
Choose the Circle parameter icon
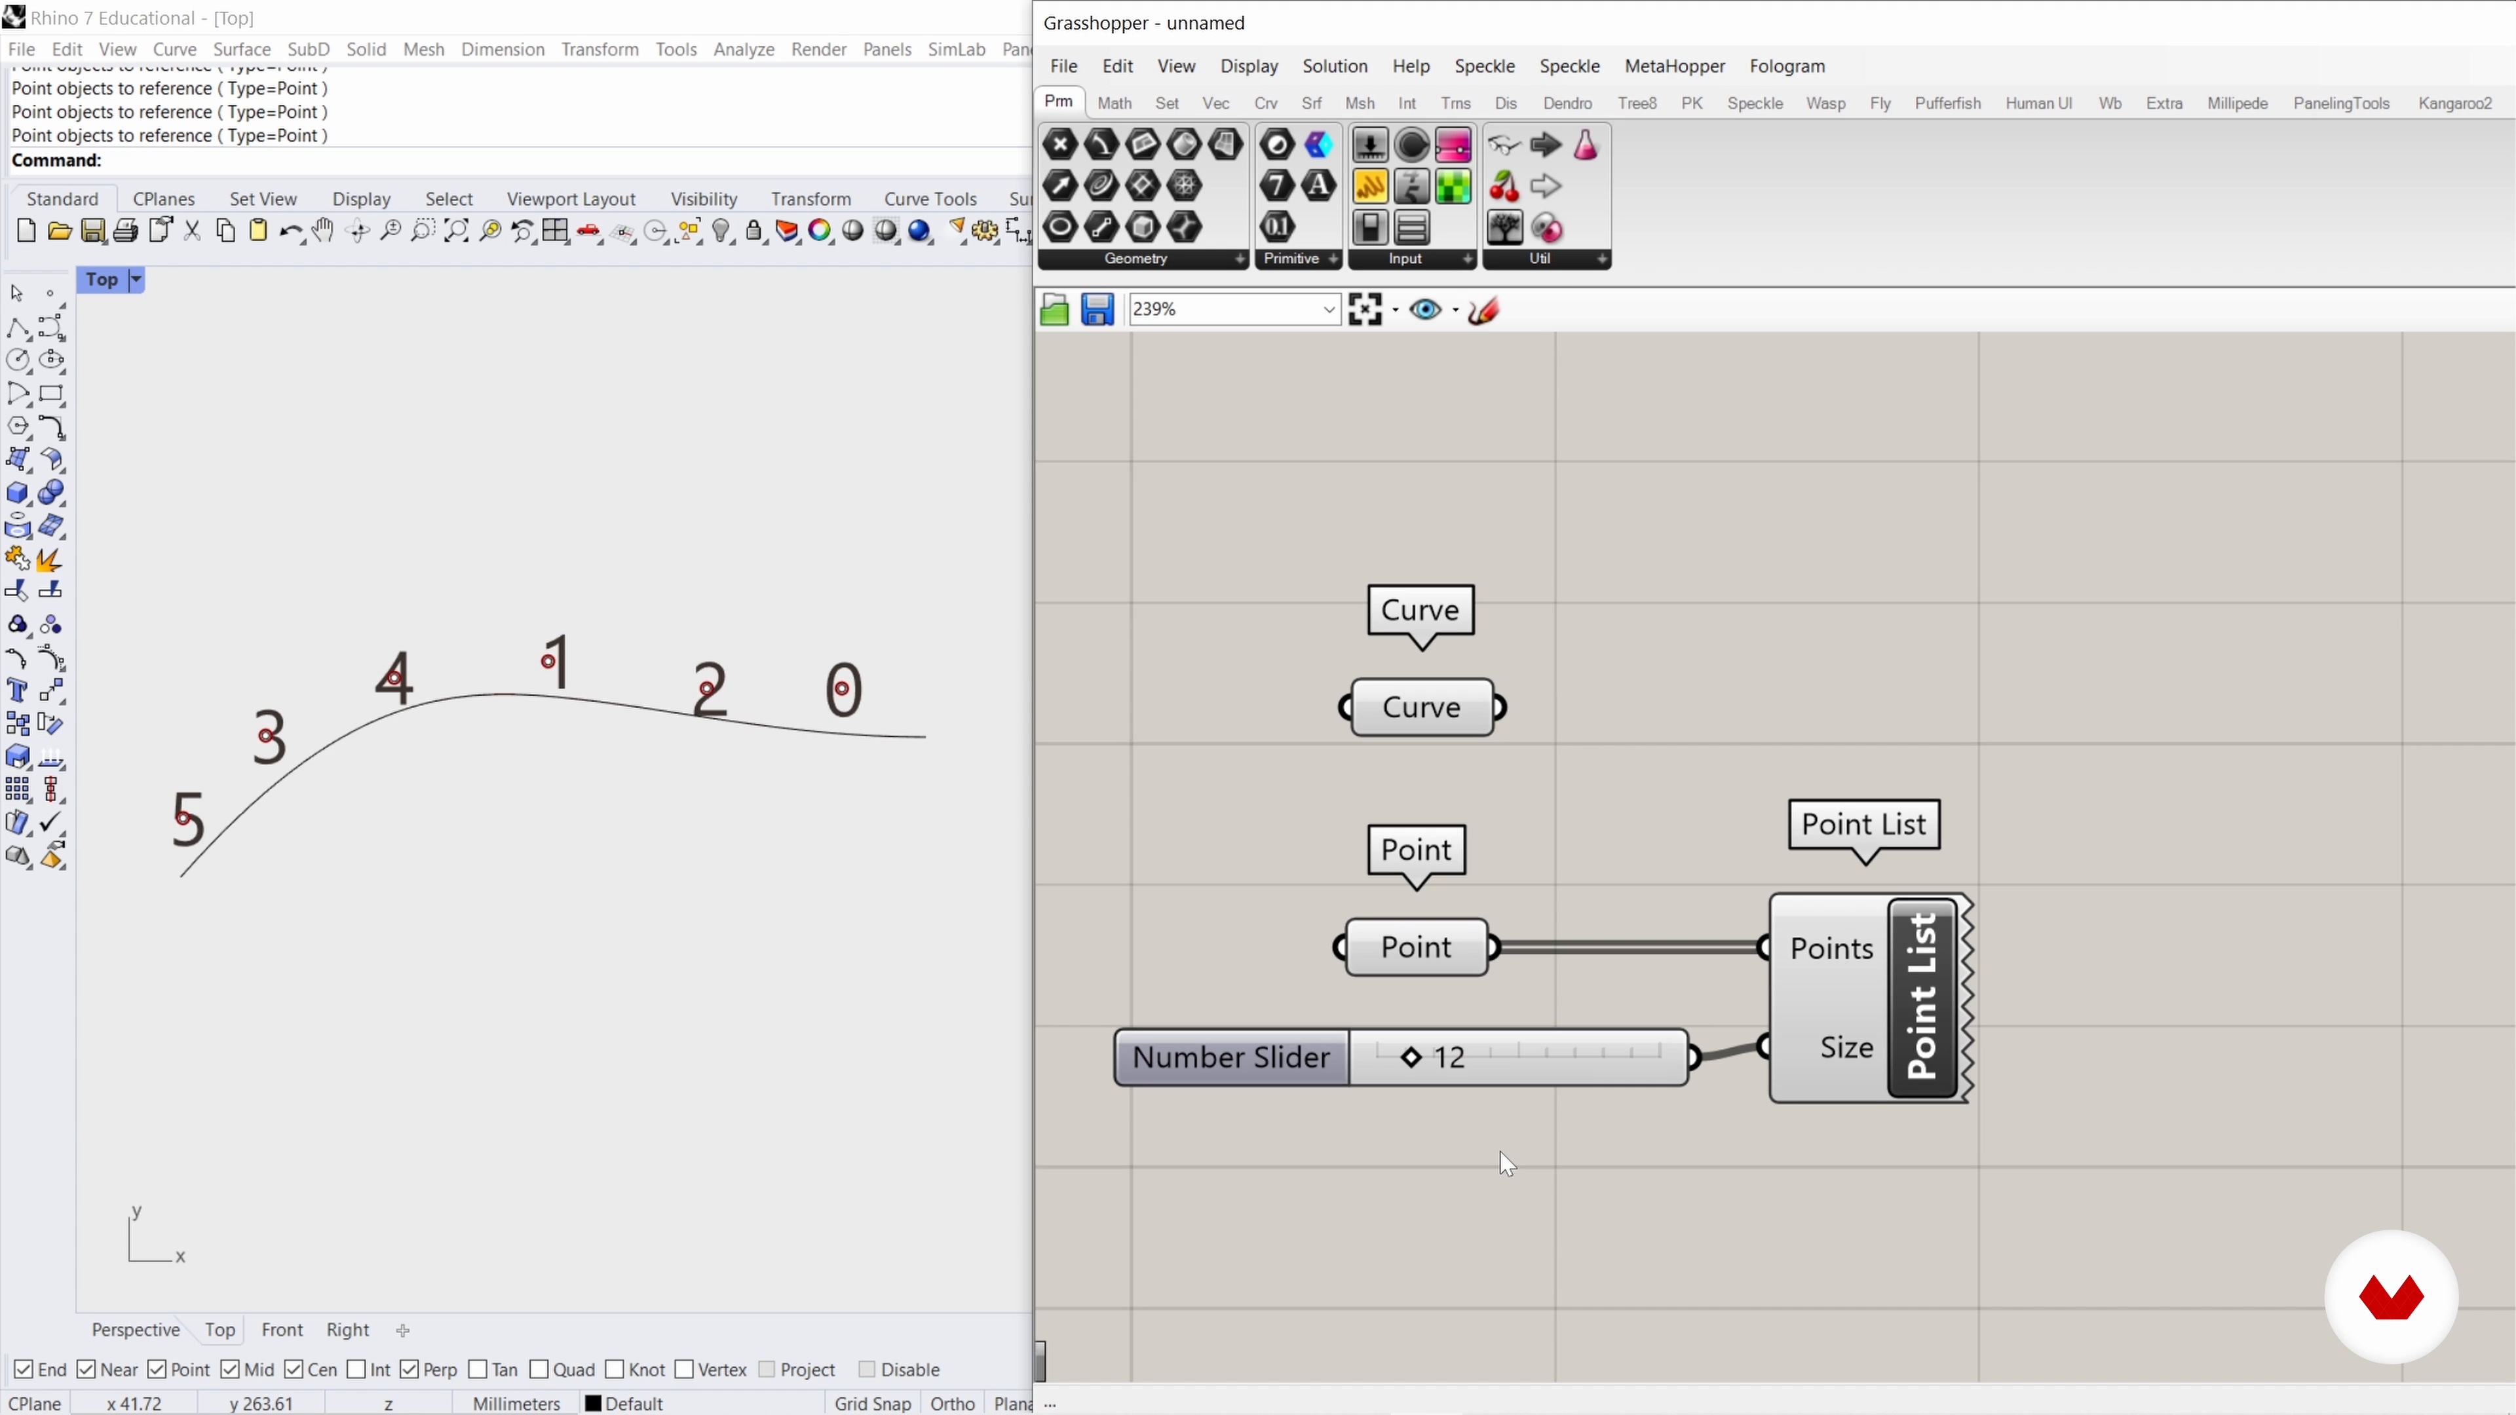[x=1059, y=227]
